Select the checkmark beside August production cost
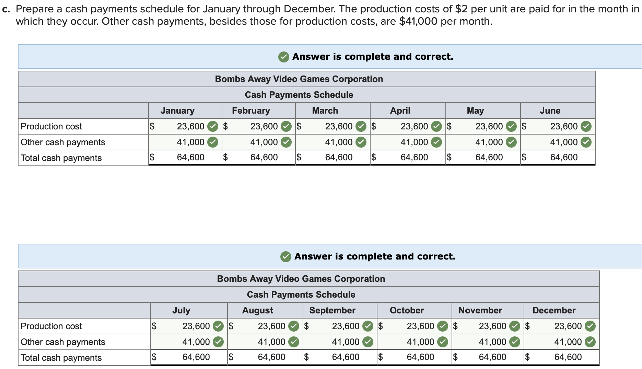Viewport: 642px width, 369px height. pos(294,326)
